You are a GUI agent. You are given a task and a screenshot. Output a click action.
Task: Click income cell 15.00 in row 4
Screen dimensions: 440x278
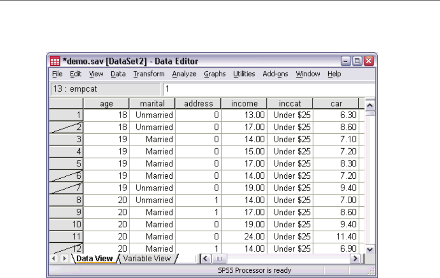click(244, 151)
